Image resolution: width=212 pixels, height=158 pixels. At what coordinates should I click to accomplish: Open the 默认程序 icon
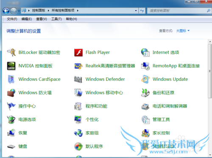pos(78,147)
